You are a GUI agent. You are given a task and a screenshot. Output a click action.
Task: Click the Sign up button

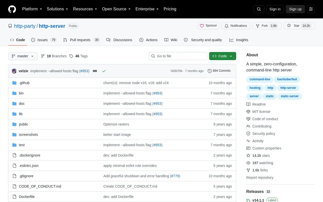click(295, 9)
